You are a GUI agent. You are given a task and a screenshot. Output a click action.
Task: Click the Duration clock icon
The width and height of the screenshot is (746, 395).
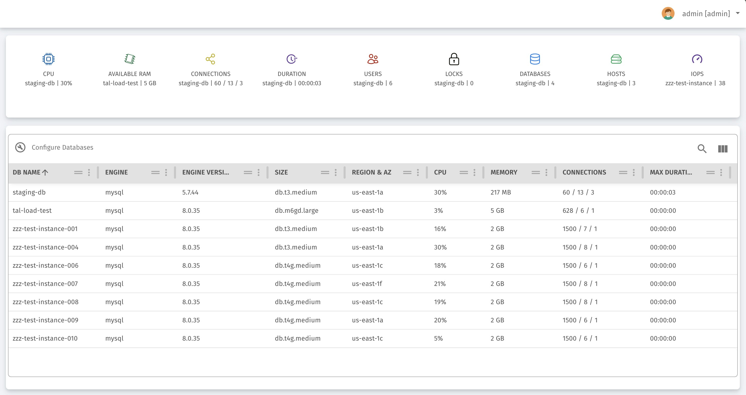point(292,59)
